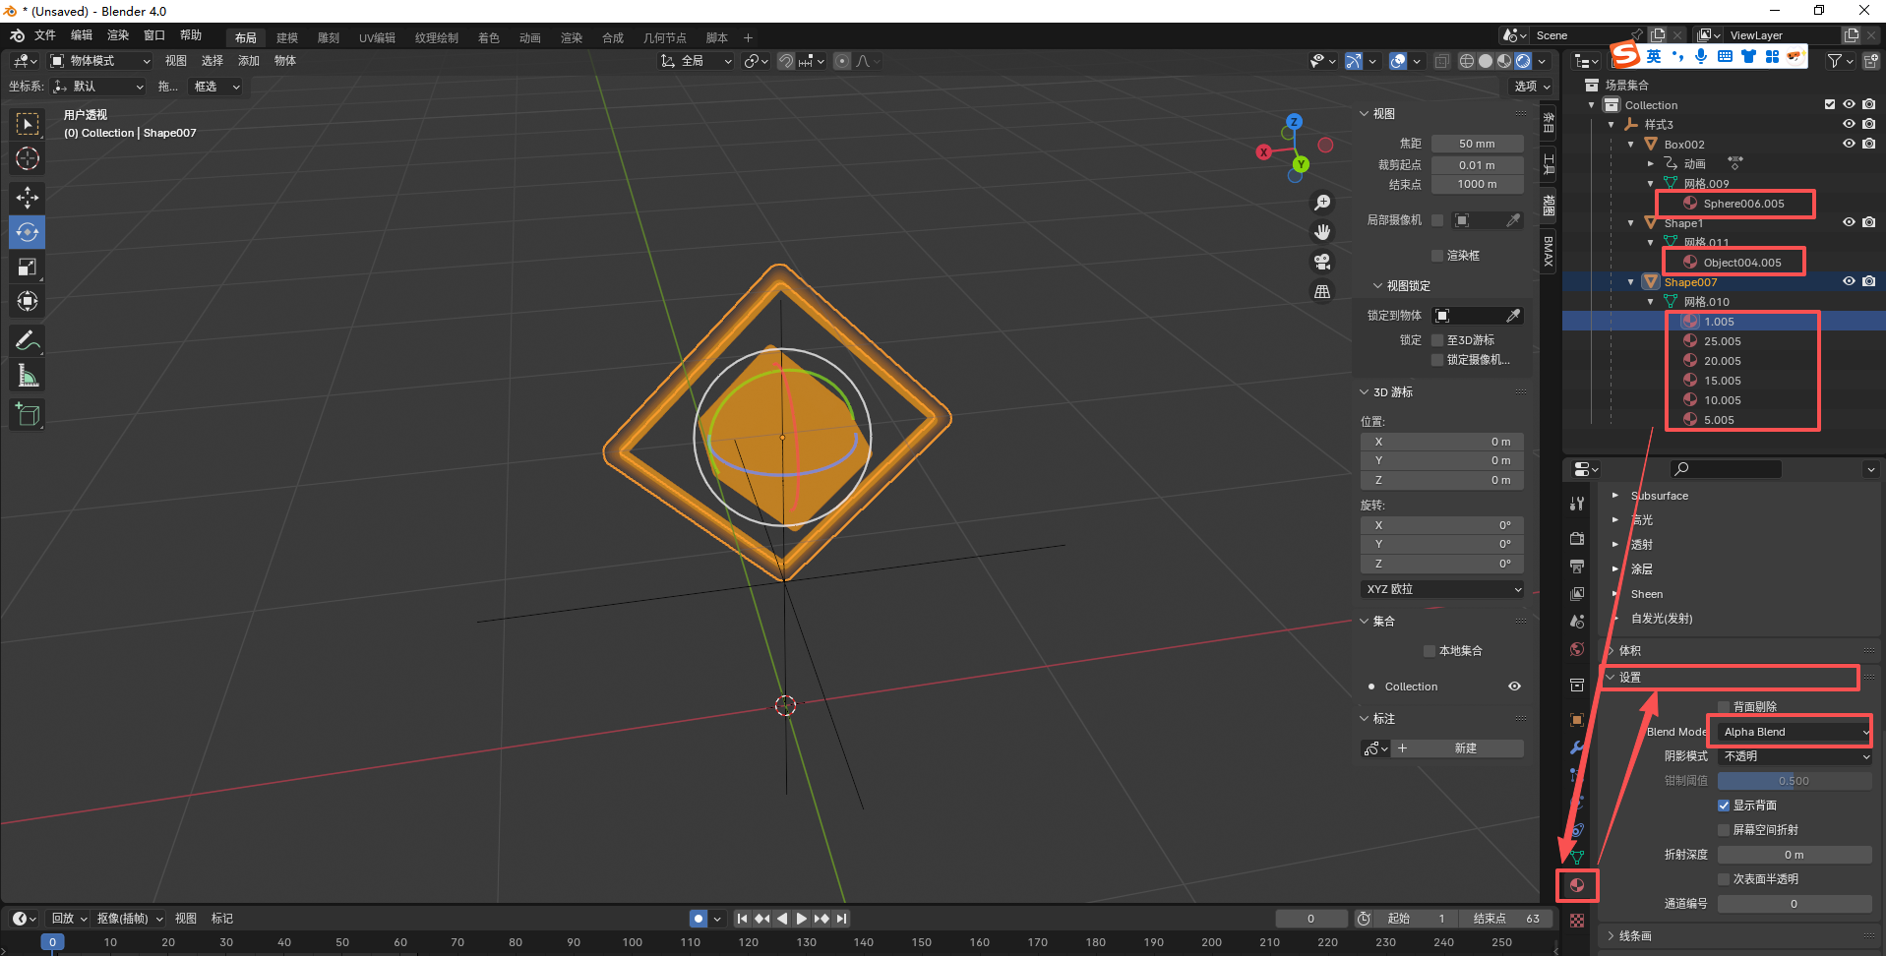Image resolution: width=1886 pixels, height=956 pixels.
Task: Disable the 显示背面 checkbox
Action: click(1724, 806)
